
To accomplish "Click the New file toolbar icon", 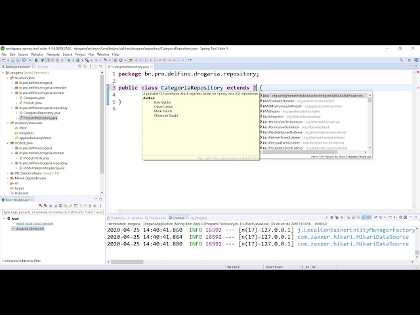I will (3, 60).
